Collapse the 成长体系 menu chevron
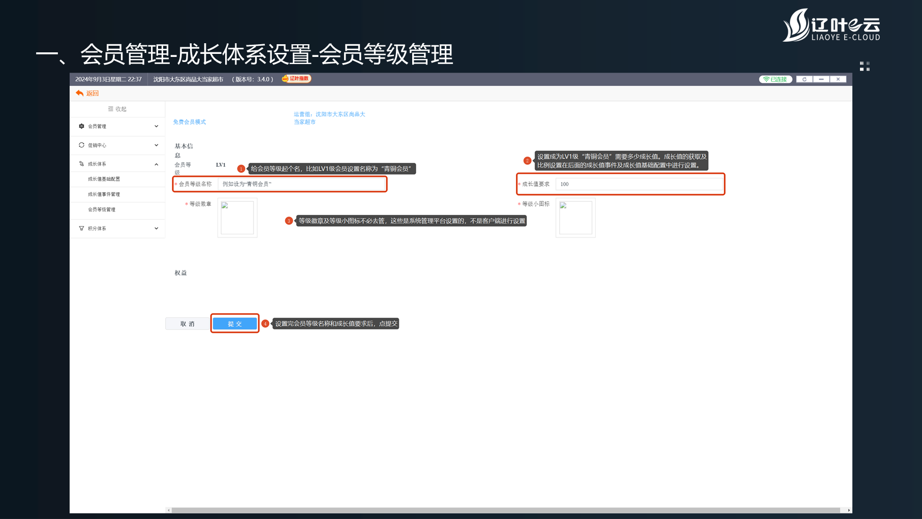 coord(156,164)
